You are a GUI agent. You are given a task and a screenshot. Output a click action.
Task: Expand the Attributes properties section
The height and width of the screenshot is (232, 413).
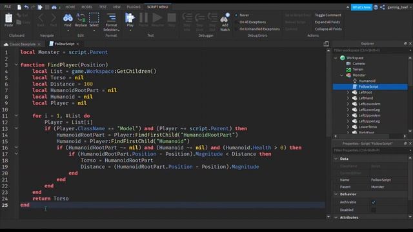pos(336,217)
